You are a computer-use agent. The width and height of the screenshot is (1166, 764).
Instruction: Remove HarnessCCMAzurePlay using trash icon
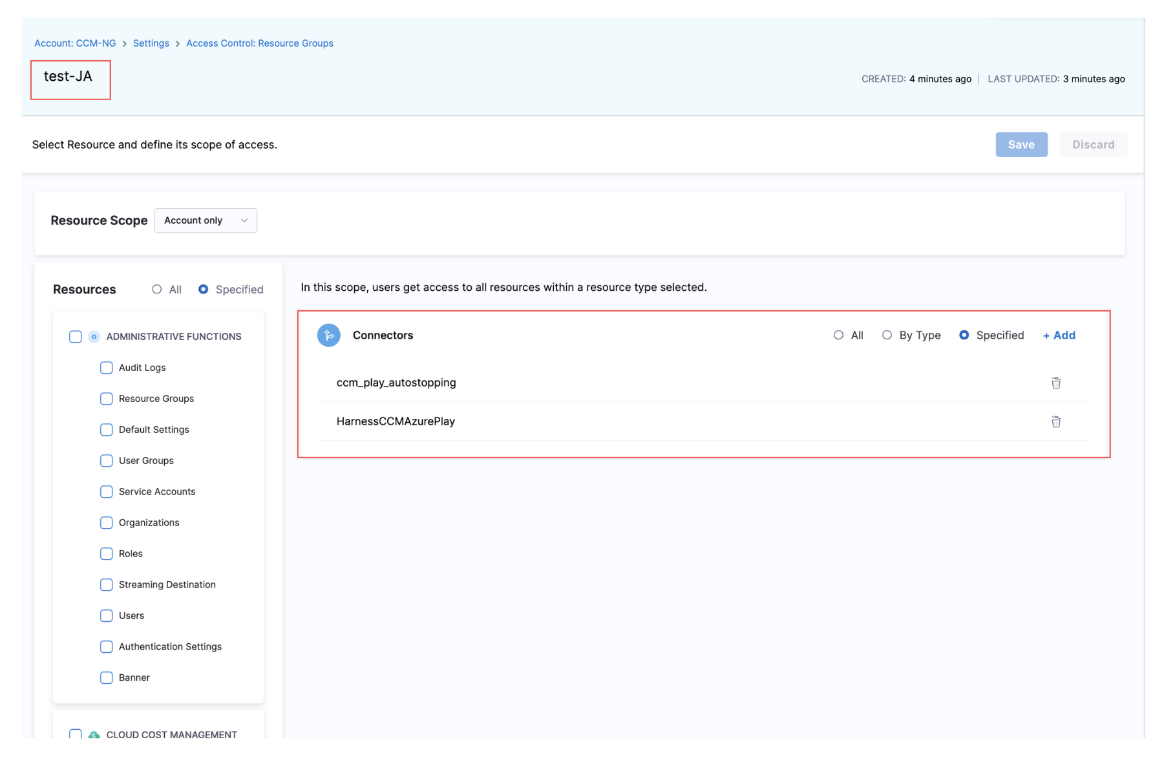(x=1055, y=421)
